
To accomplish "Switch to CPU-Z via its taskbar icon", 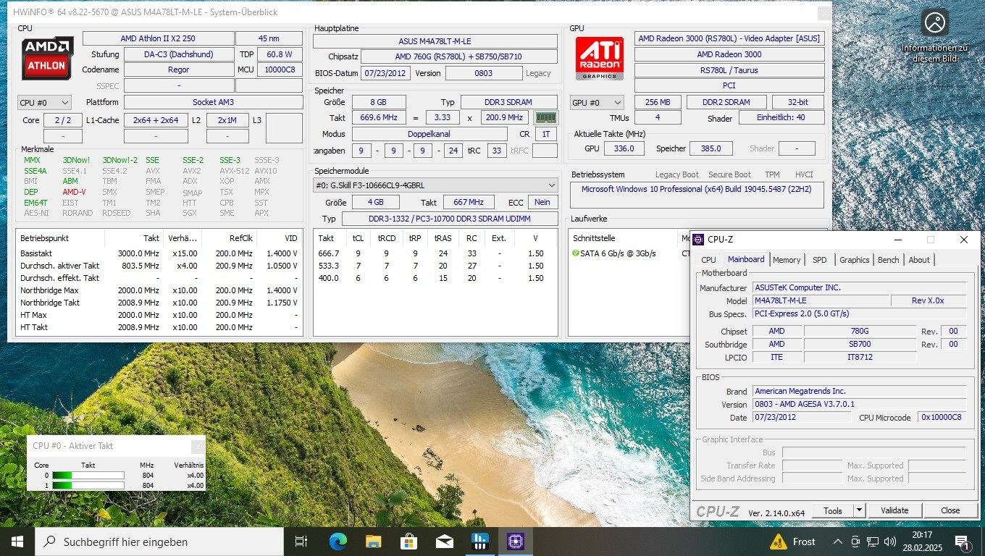I will pyautogui.click(x=515, y=542).
